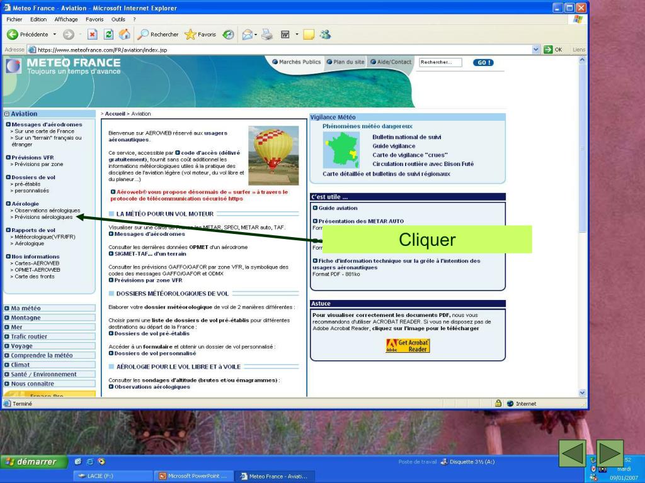Switch to Microsoft PowerPoint in the taskbar
This screenshot has height=483, width=645.
click(193, 476)
